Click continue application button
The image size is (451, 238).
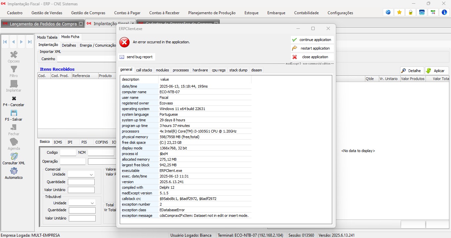[312, 40]
